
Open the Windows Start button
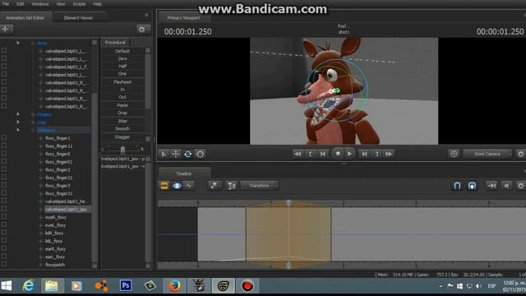tap(7, 286)
